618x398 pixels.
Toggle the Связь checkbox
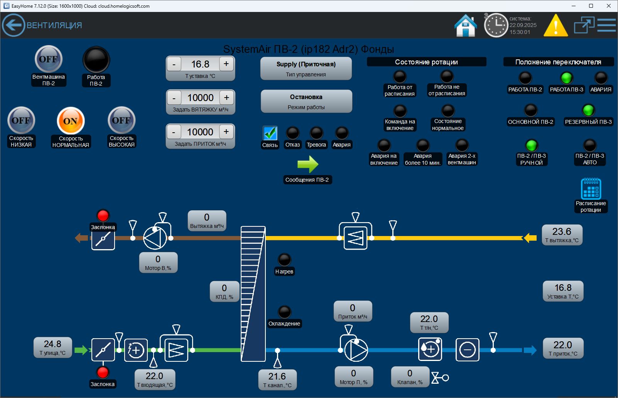click(x=270, y=133)
